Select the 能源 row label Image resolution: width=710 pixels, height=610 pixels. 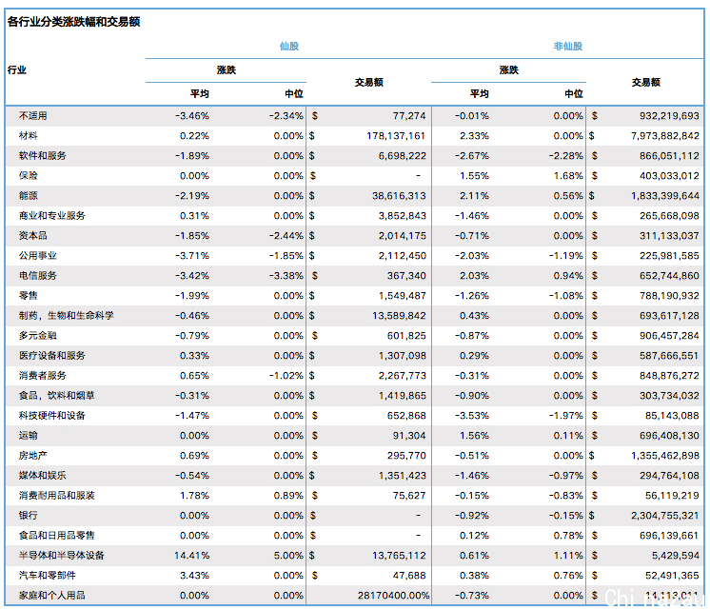[x=28, y=196]
